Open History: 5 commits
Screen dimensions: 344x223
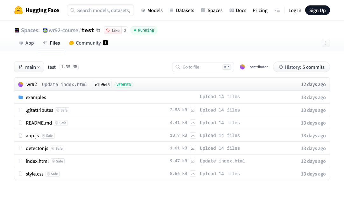pyautogui.click(x=301, y=67)
